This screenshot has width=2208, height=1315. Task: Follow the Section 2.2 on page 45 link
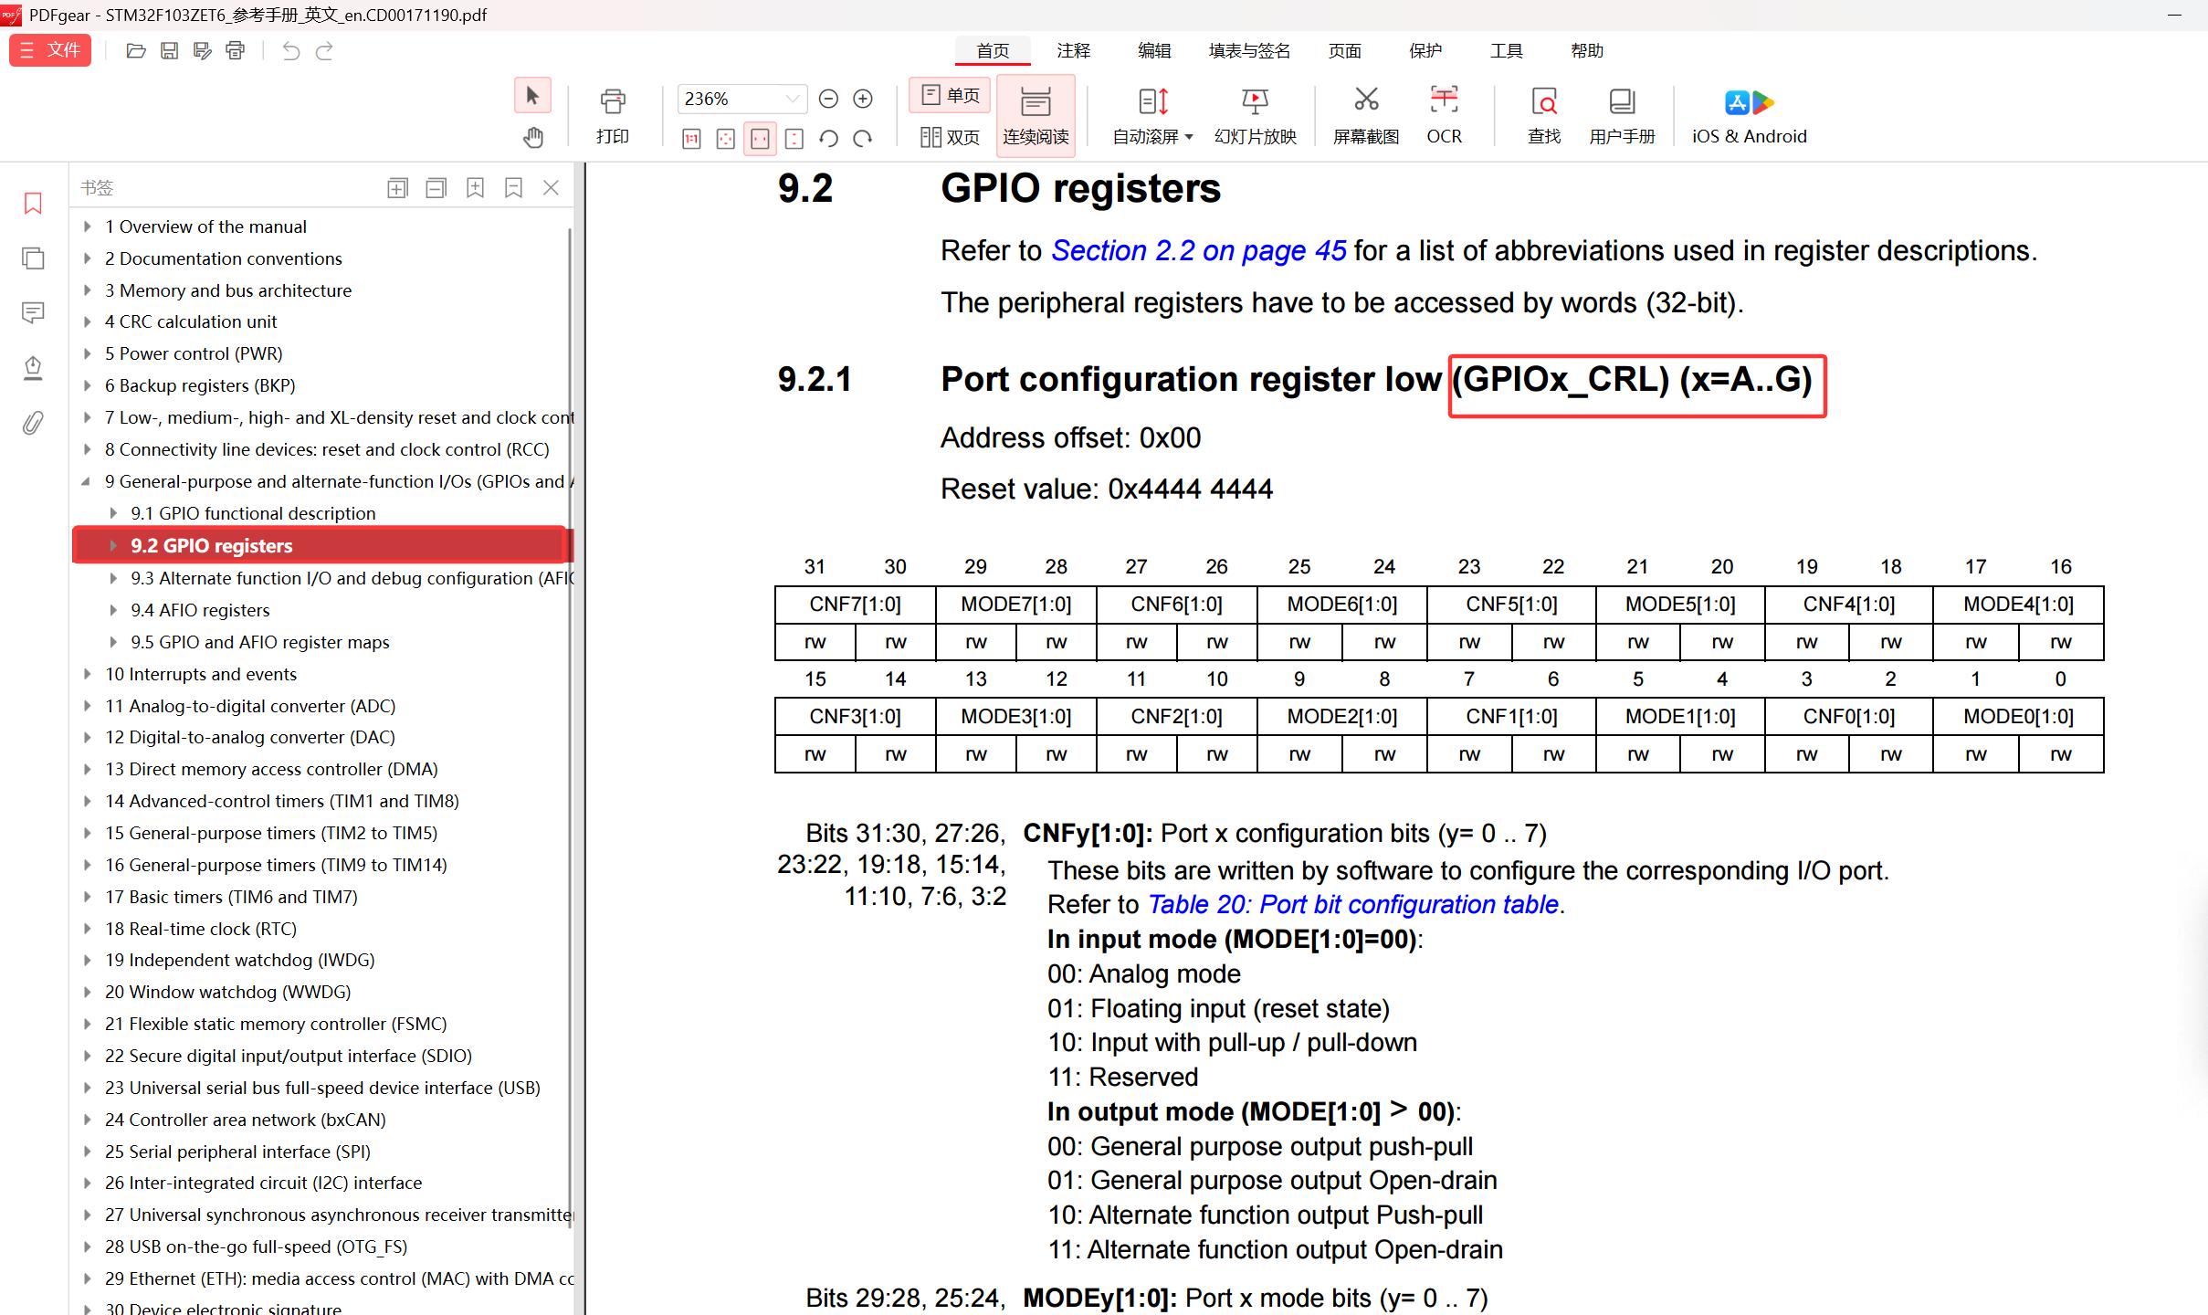1198,250
